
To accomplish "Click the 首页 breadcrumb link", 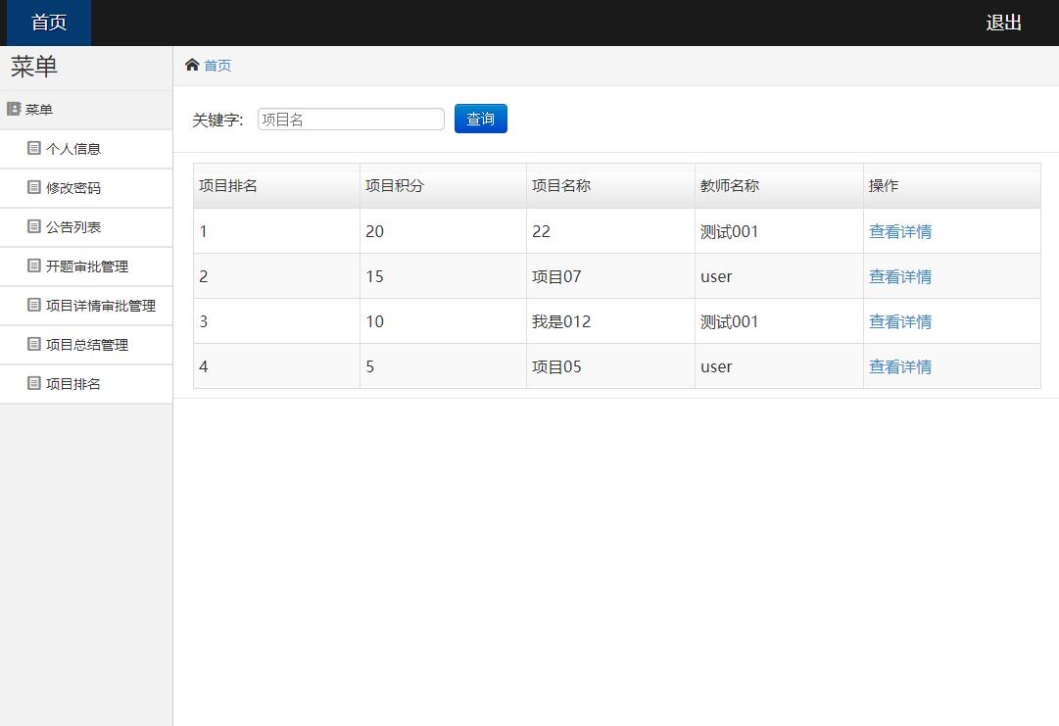I will pos(217,66).
